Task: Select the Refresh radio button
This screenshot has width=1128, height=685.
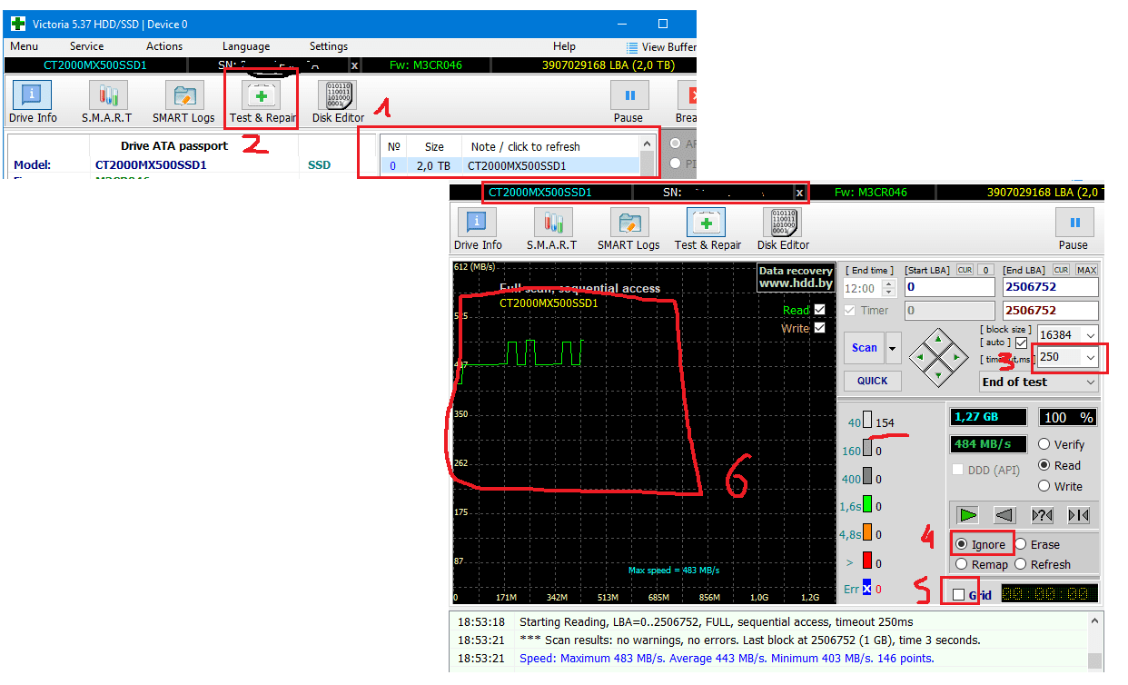Action: coord(1020,564)
